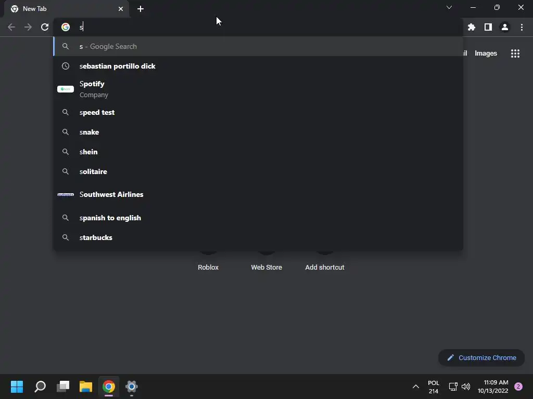Open the tab search chevron dropdown
Screen dimensions: 533x399
(x=449, y=7)
